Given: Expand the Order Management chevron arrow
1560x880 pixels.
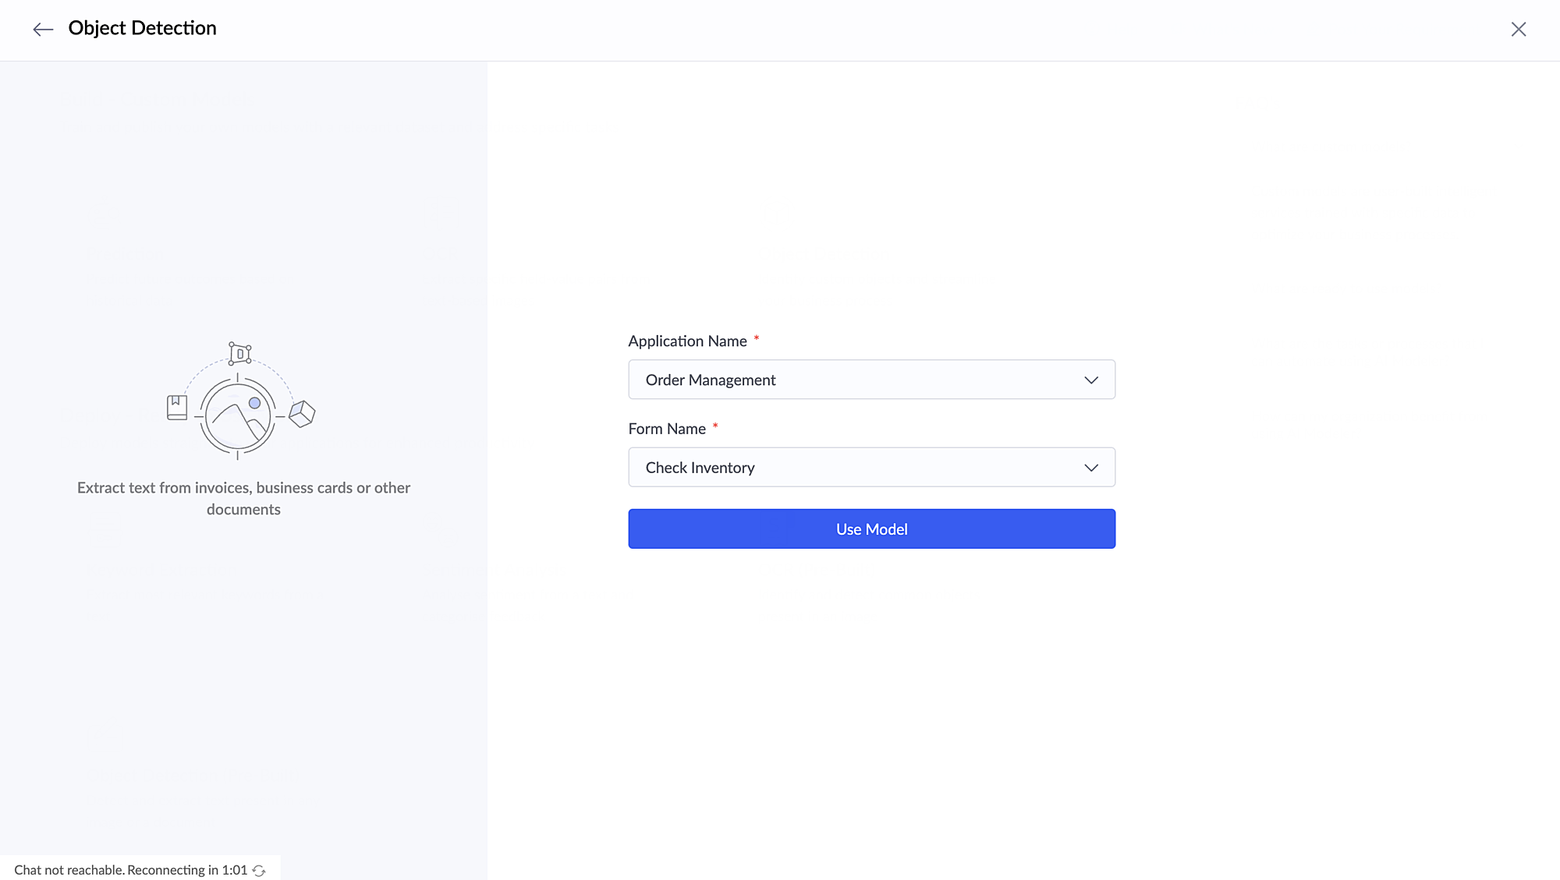Looking at the screenshot, I should point(1090,380).
